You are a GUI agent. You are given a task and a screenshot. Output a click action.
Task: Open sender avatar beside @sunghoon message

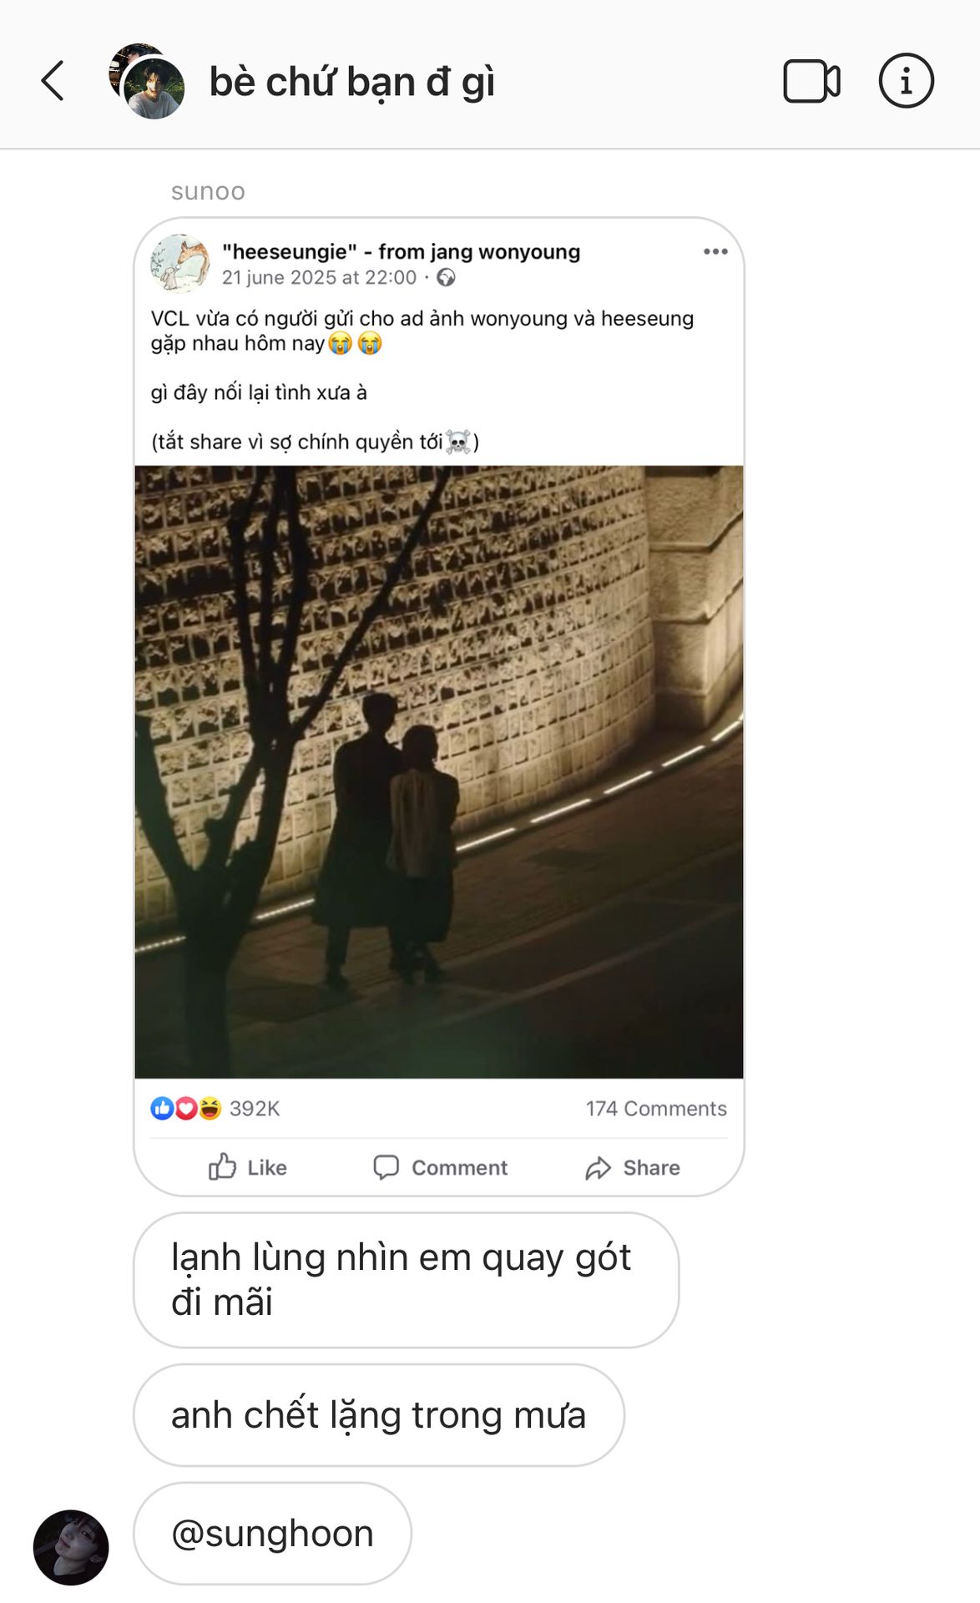point(71,1547)
